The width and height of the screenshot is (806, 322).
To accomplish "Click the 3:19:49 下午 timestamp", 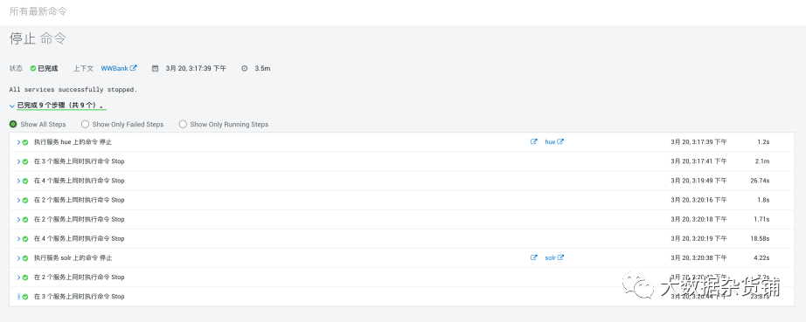I will (x=698, y=181).
